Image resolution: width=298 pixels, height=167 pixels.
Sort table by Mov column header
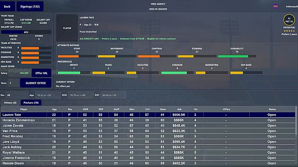click(x=132, y=110)
